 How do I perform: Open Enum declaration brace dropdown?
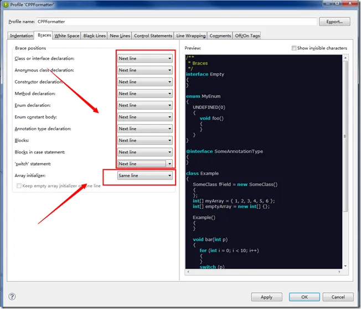pos(145,105)
